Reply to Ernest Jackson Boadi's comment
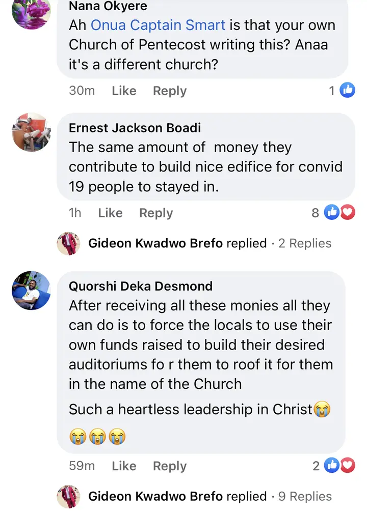The image size is (367, 513). (x=156, y=213)
